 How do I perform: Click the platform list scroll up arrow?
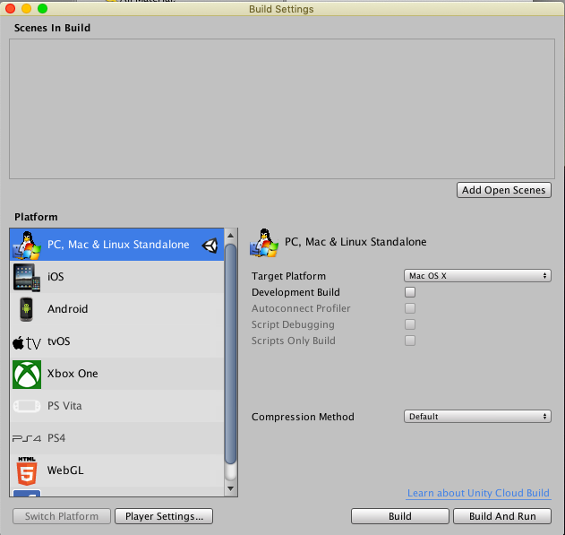coord(231,236)
